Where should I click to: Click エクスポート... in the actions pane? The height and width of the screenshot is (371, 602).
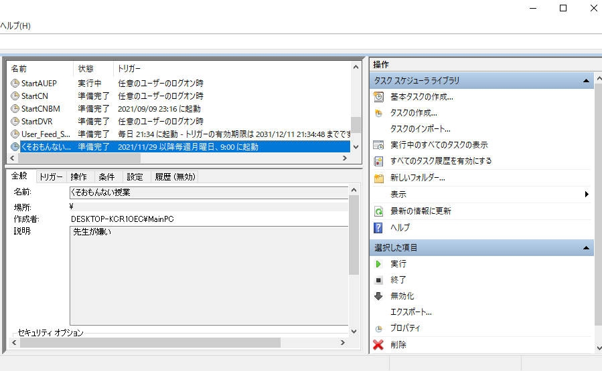pyautogui.click(x=410, y=312)
